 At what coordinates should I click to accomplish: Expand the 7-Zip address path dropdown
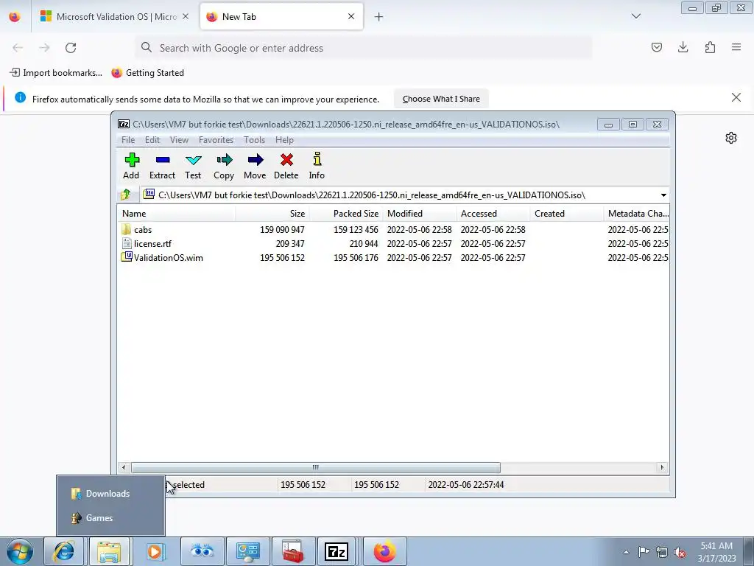tap(663, 195)
